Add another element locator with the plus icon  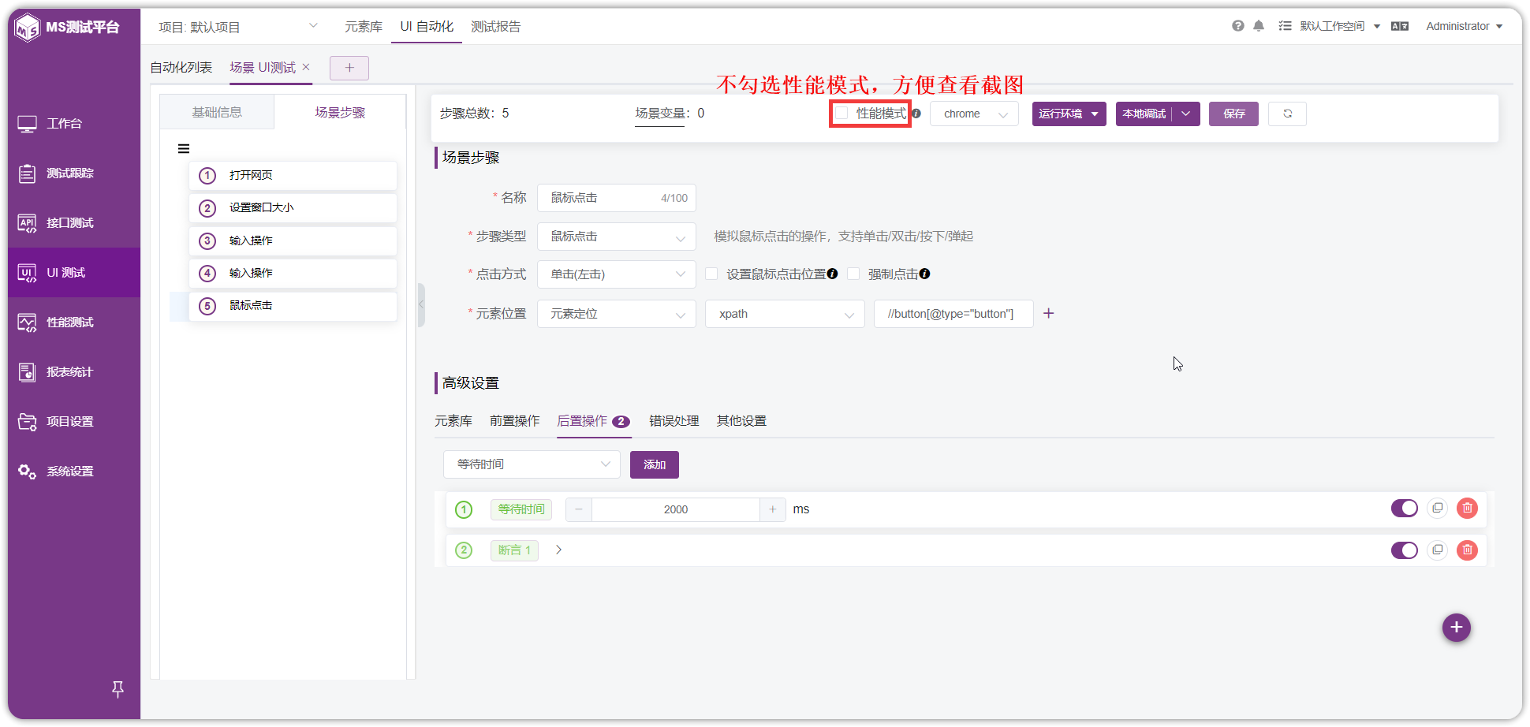tap(1049, 314)
